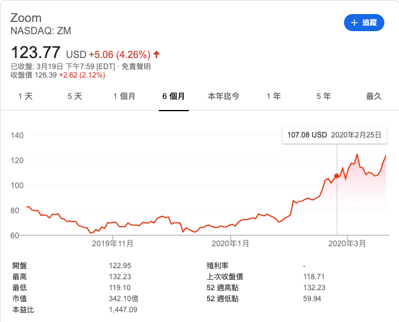Select the active 6 個月 tab
This screenshot has width=399, height=322.
174,97
